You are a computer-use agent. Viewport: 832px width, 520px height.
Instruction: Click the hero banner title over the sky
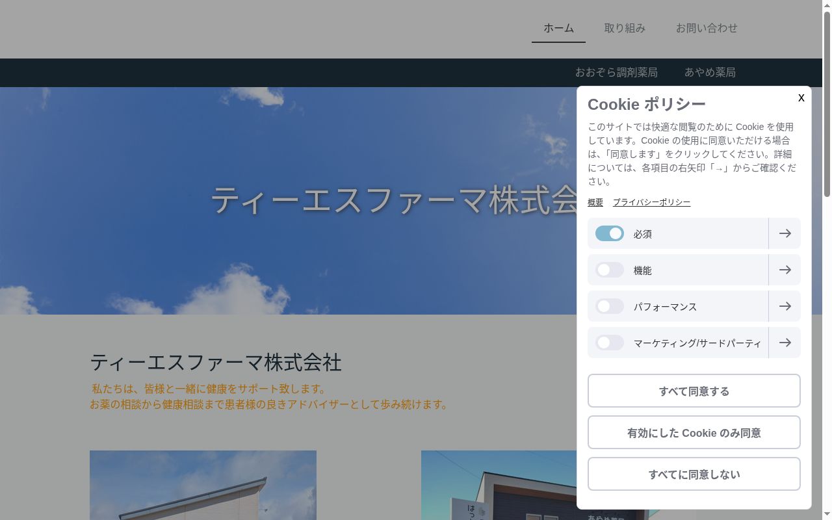point(394,200)
